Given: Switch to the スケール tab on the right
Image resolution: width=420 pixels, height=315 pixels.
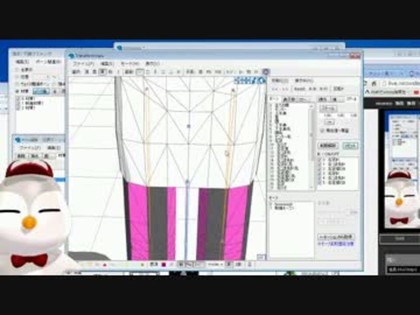Looking at the screenshot, I should pyautogui.click(x=352, y=99).
